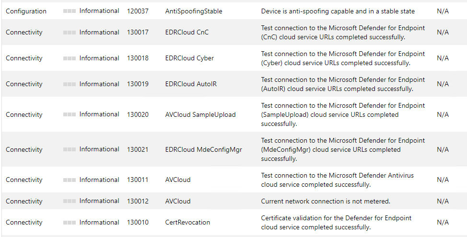Click N/A value in the EDRCloud Cyber row
This screenshot has width=467, height=237.
pos(443,58)
